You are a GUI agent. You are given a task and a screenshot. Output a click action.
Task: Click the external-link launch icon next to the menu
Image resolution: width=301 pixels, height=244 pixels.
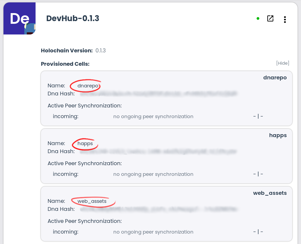pyautogui.click(x=270, y=19)
